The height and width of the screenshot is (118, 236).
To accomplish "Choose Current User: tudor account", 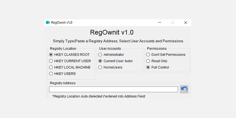I will pos(100,61).
